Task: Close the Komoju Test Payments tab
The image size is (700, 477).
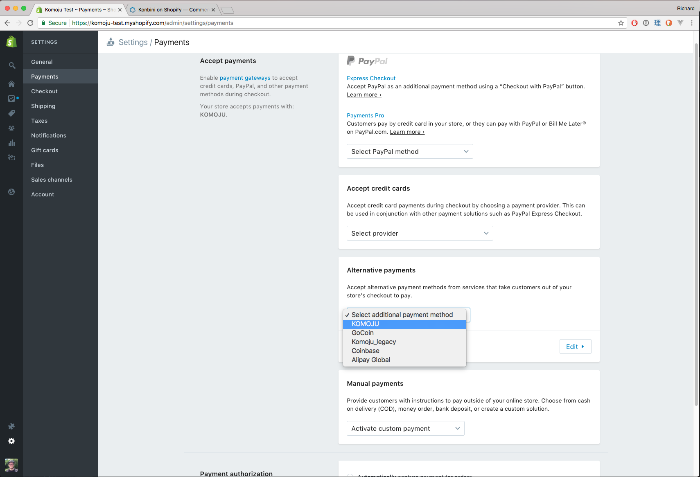Action: pyautogui.click(x=120, y=10)
